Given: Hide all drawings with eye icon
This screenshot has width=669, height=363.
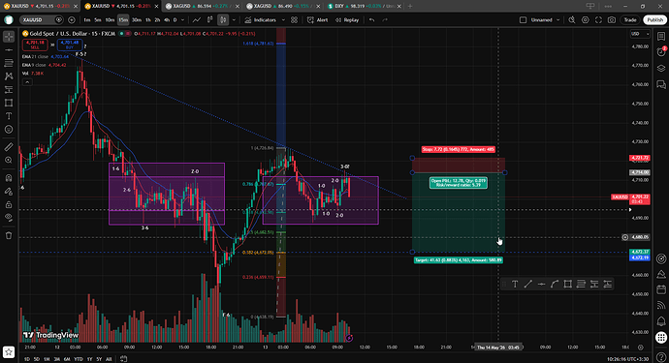Looking at the screenshot, I should (x=9, y=217).
